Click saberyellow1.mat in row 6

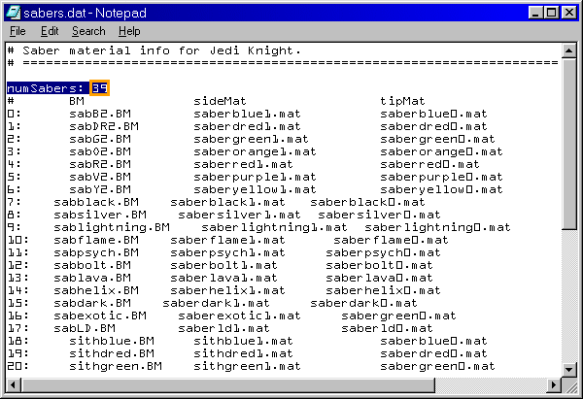[x=255, y=189]
